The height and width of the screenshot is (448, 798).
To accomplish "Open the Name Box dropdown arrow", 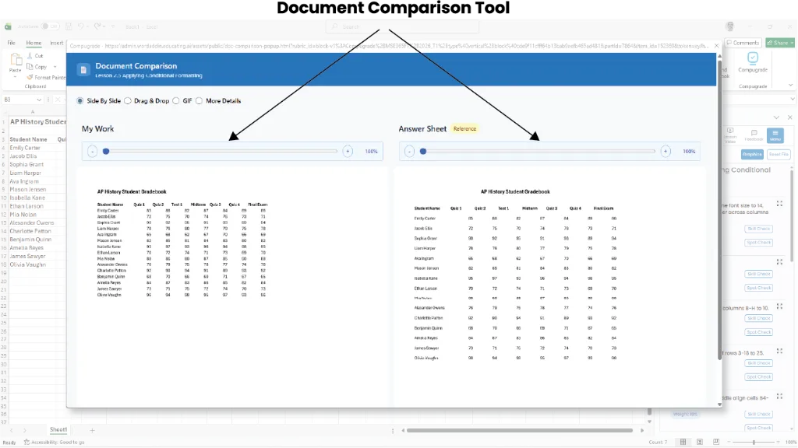I will (x=39, y=100).
